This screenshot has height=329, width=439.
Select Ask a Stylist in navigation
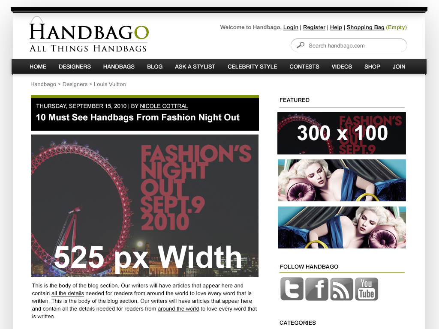tap(195, 66)
